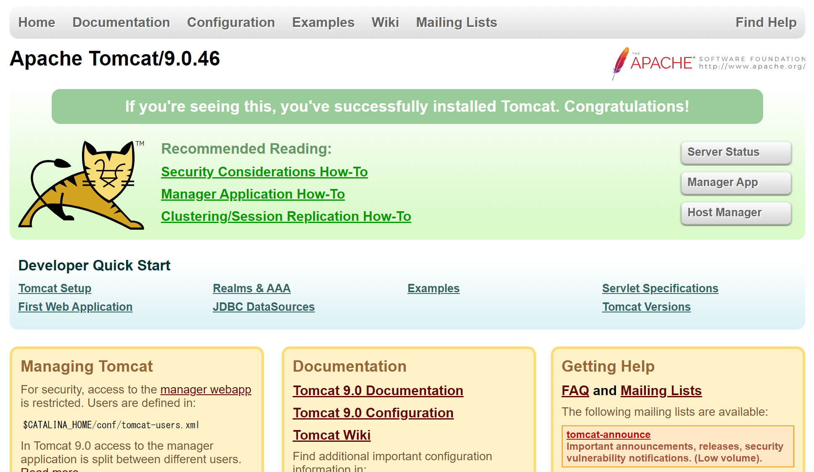Open the FAQ link under Getting Help
This screenshot has height=472, width=814.
pos(575,391)
